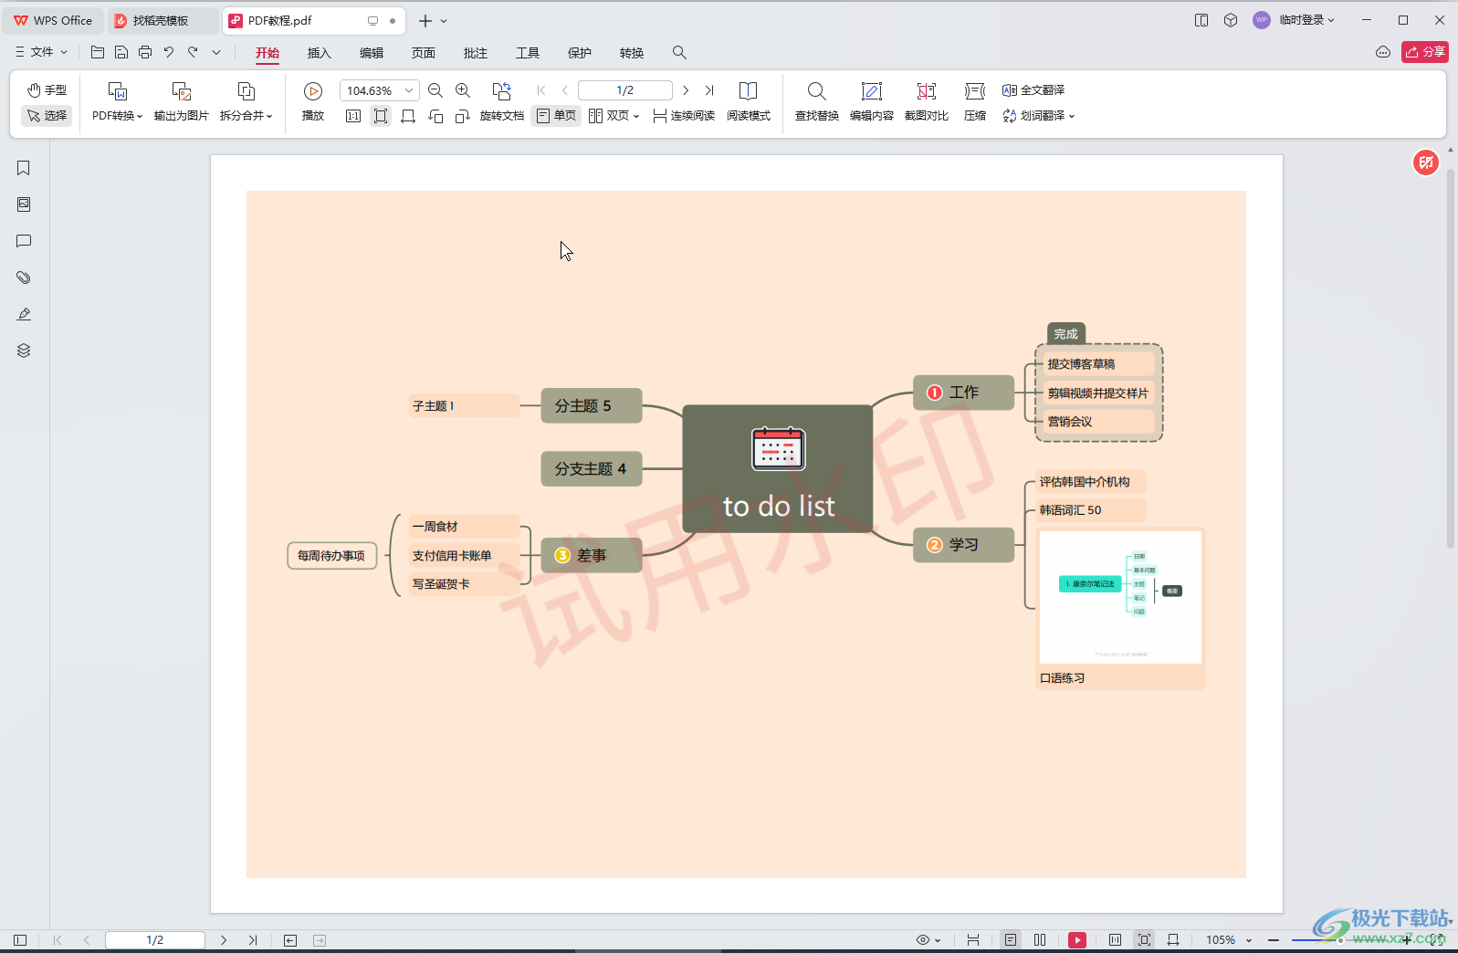This screenshot has width=1458, height=953.
Task: Click the fit width icon in ribbon
Action: (408, 116)
